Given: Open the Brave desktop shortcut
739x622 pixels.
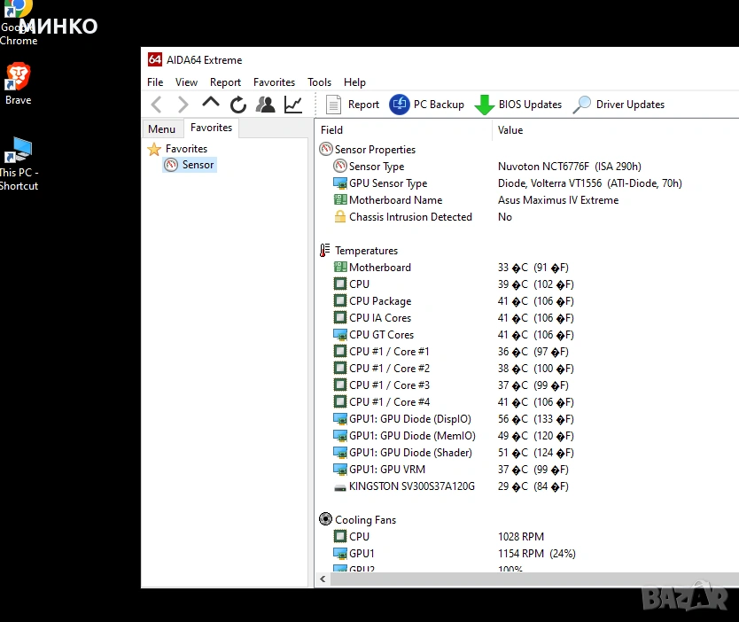Looking at the screenshot, I should (x=18, y=84).
